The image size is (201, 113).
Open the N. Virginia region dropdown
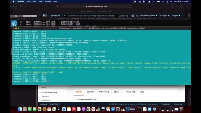pyautogui.click(x=165, y=16)
